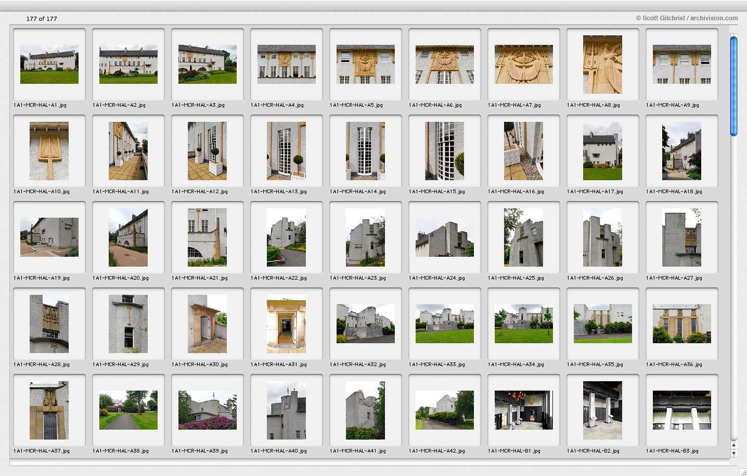
Task: Click the '177 of 177' count text
Action: pyautogui.click(x=42, y=19)
